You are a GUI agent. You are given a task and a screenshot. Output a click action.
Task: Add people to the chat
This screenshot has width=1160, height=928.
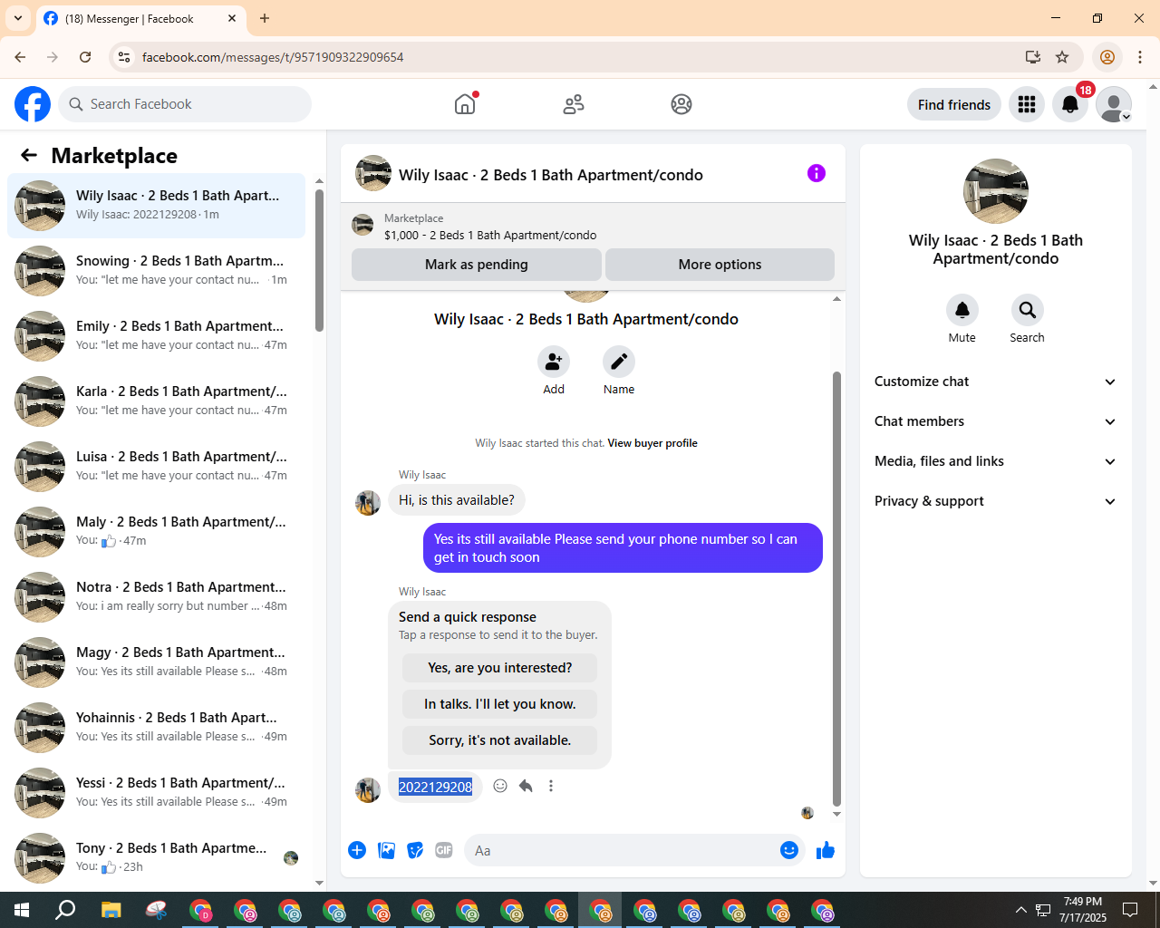pos(554,362)
